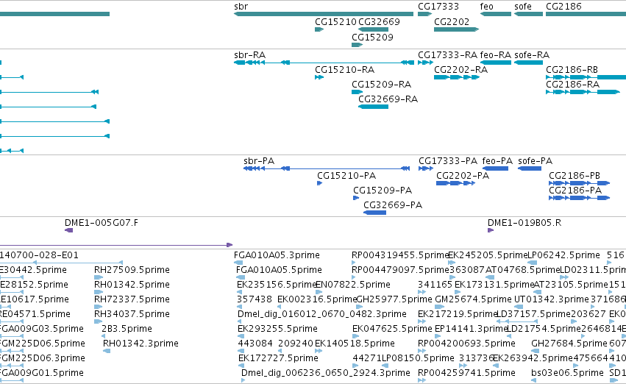Open the feo gene label
The image size is (626, 384).
pos(487,7)
